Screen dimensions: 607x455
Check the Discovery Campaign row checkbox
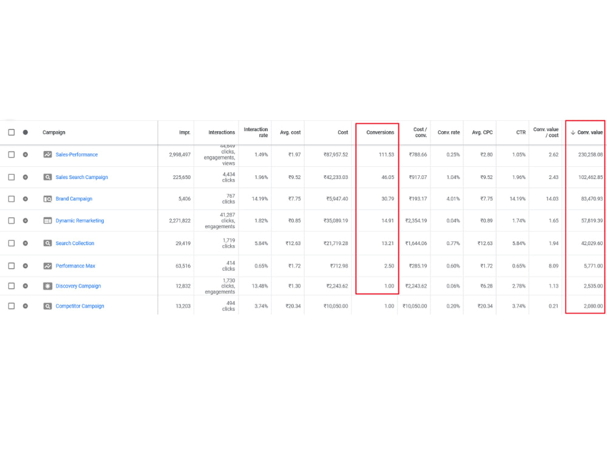click(x=12, y=286)
